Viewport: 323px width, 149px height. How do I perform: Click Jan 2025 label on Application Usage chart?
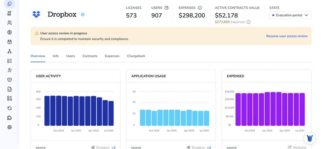[172, 131]
